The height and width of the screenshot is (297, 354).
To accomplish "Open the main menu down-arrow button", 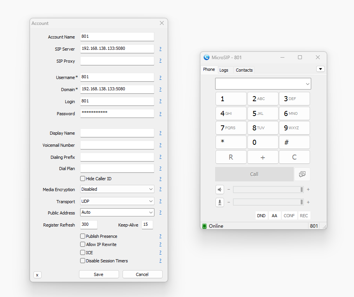I will click(x=320, y=69).
